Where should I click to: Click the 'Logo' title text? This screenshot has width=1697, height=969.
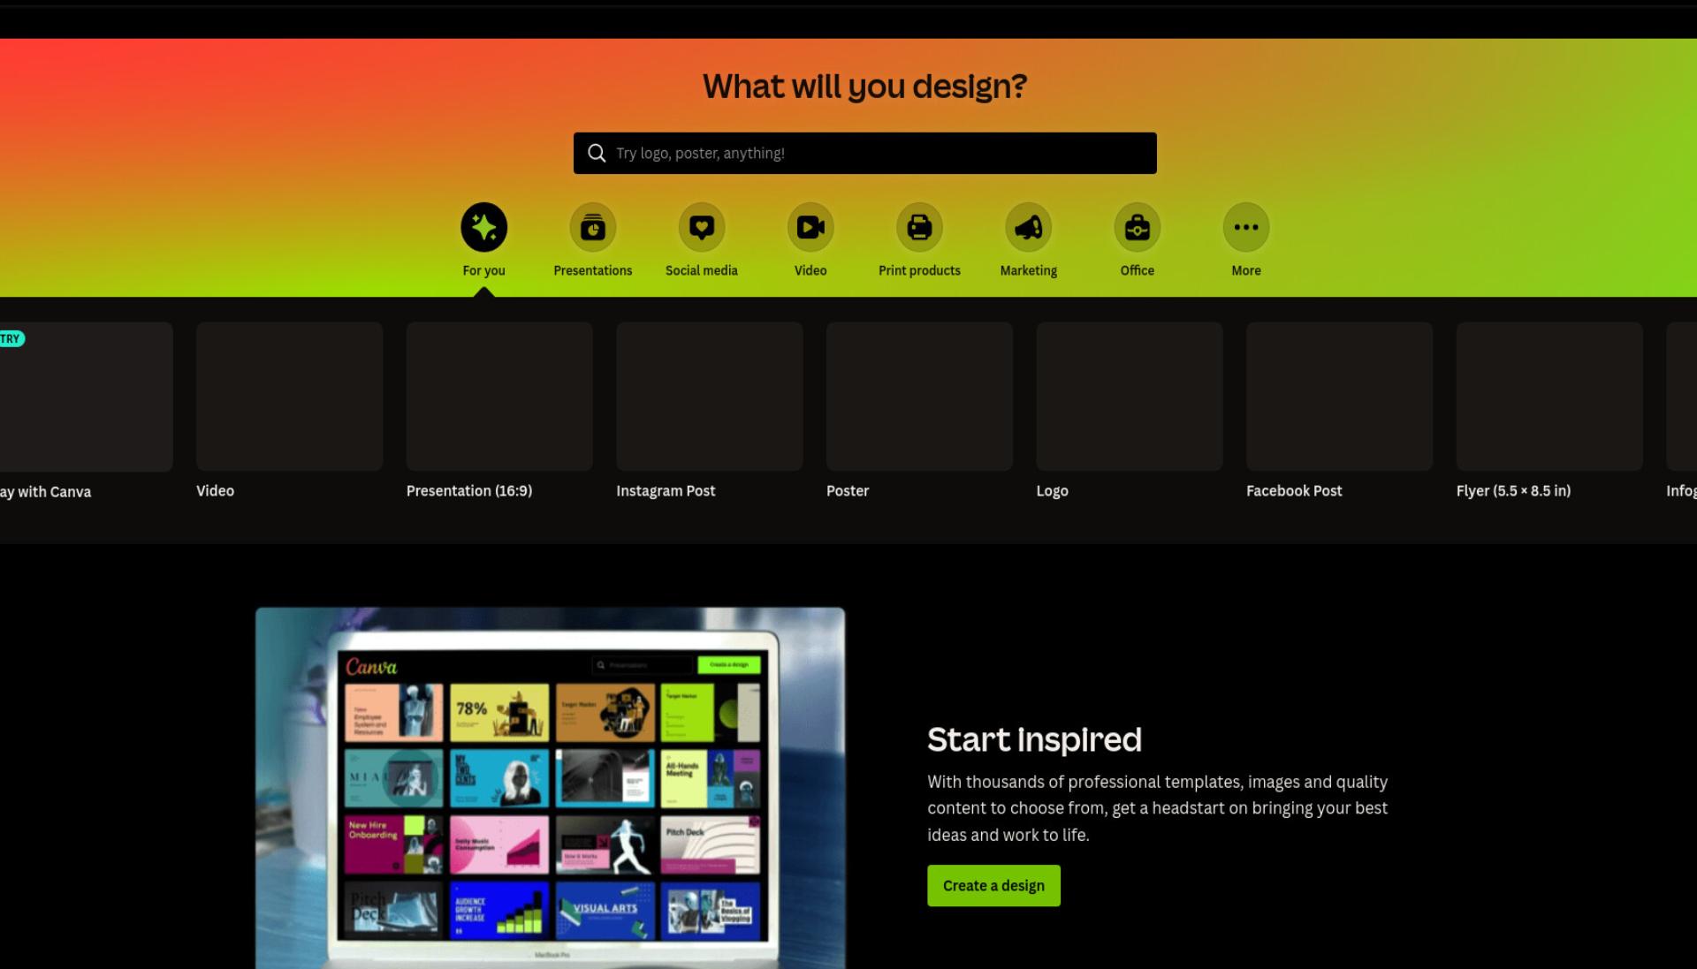(x=1052, y=491)
